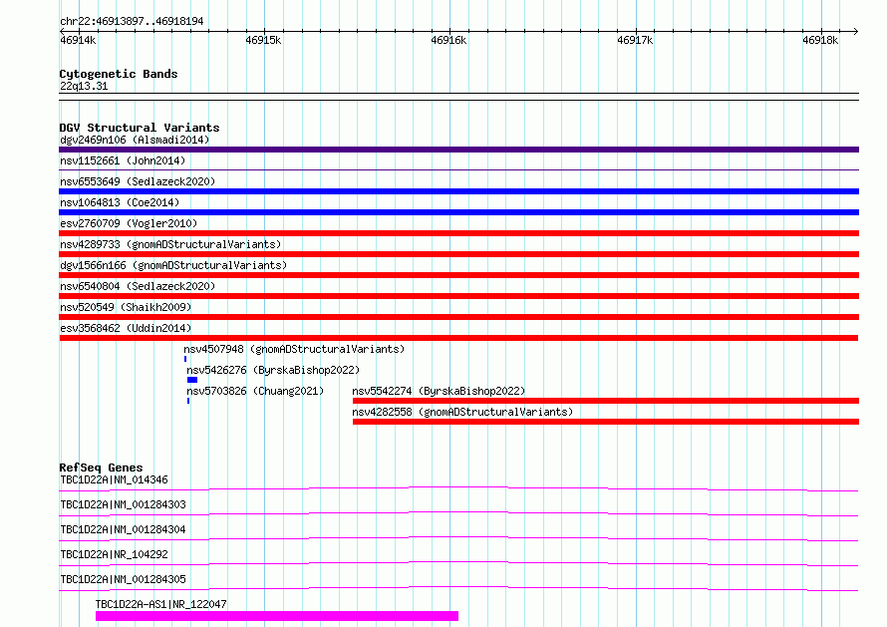Select transcript TBC1D22A|NR_104292
This screenshot has height=627, width=887.
(114, 554)
